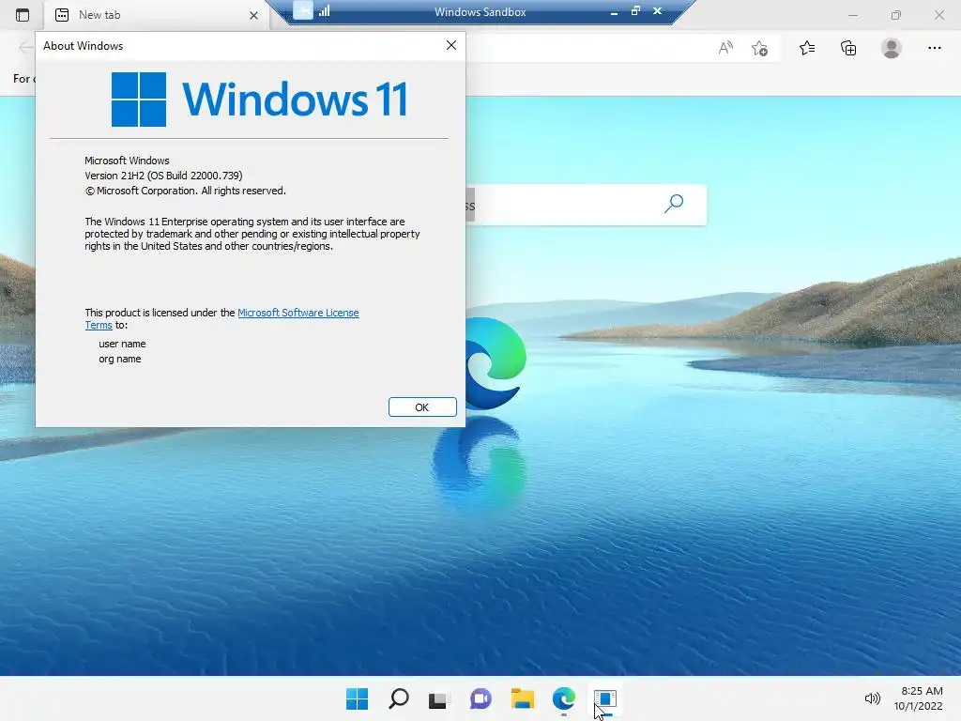Click the signal strength icon on connection bar
Viewport: 961px width, 721px height.
coord(324,10)
